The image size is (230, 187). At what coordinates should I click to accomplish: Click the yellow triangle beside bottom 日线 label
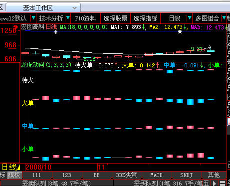(18, 167)
